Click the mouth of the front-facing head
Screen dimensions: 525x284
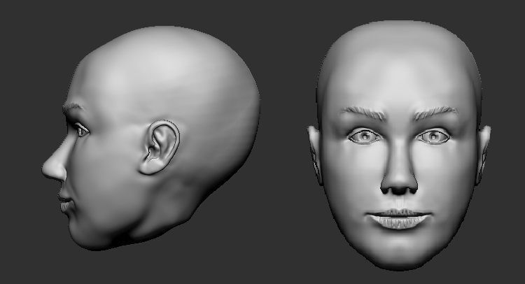click(398, 219)
